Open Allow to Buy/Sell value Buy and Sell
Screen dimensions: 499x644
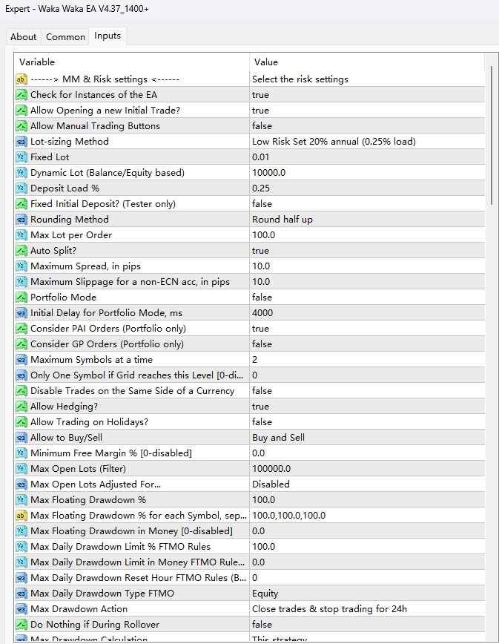tap(367, 438)
